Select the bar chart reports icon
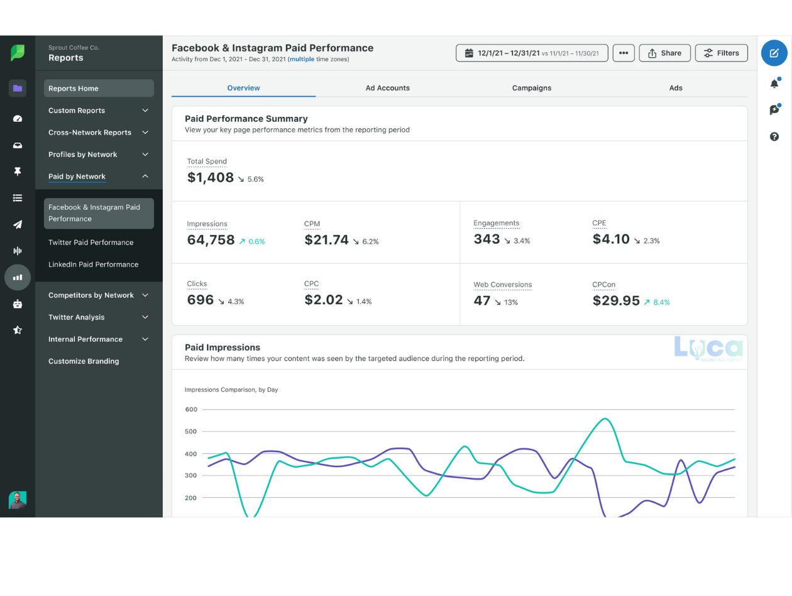Image resolution: width=792 pixels, height=596 pixels. (x=18, y=277)
